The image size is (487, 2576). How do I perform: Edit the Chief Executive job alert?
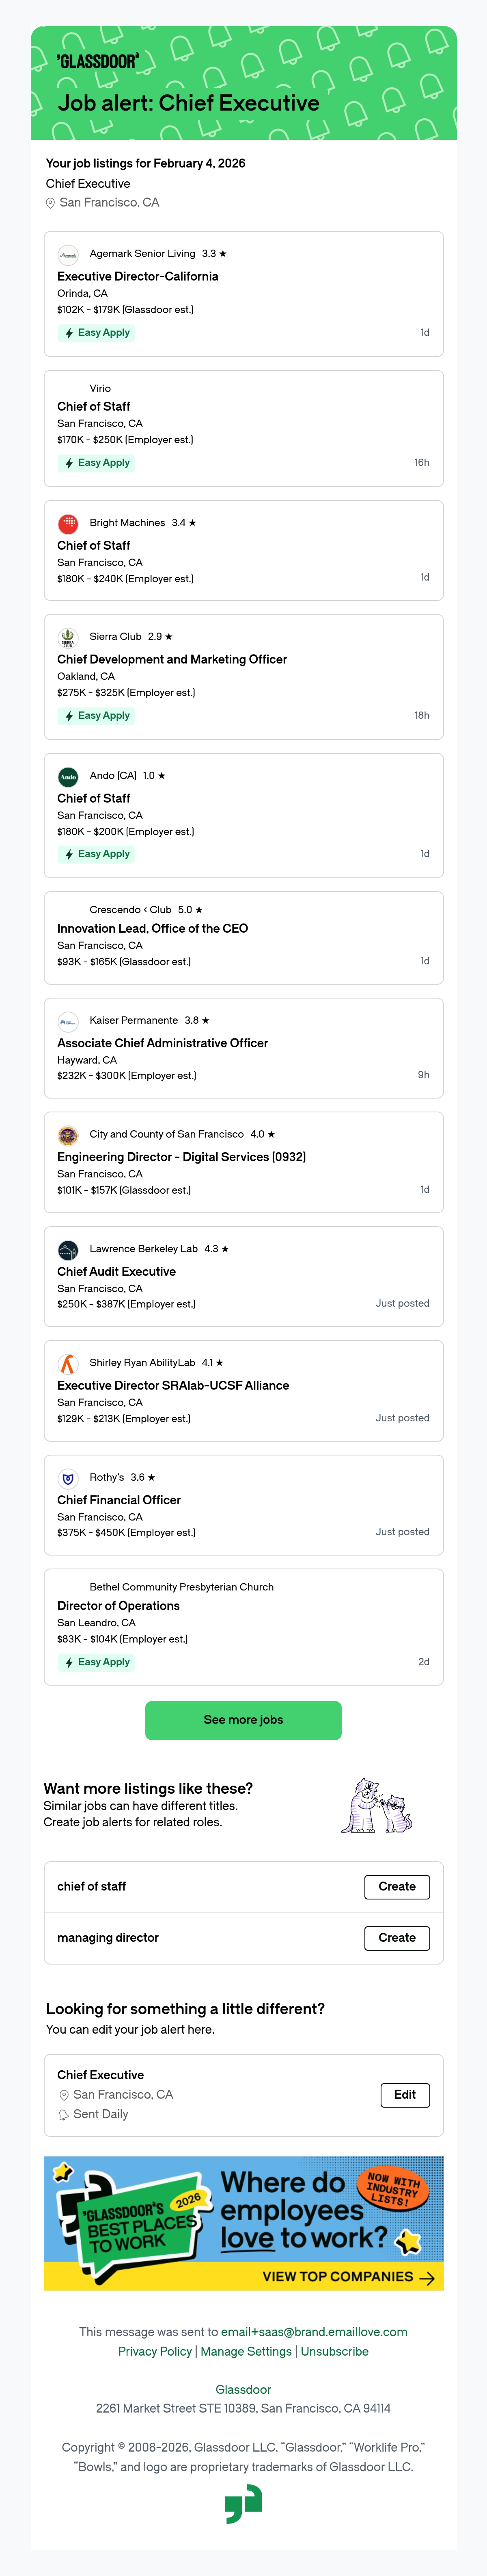pos(405,2095)
